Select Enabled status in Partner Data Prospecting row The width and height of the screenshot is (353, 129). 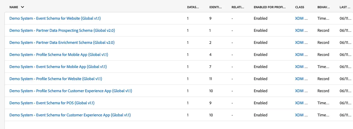coord(261,30)
